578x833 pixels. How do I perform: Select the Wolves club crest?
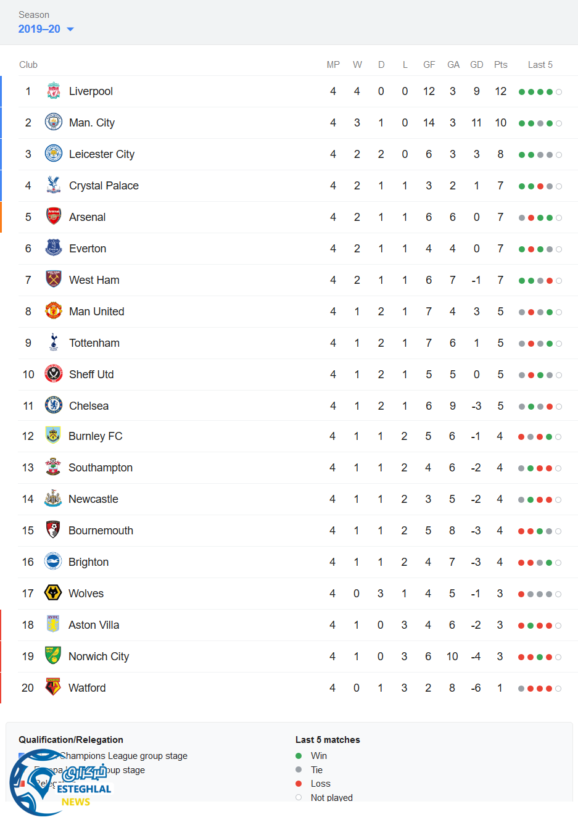click(x=53, y=593)
